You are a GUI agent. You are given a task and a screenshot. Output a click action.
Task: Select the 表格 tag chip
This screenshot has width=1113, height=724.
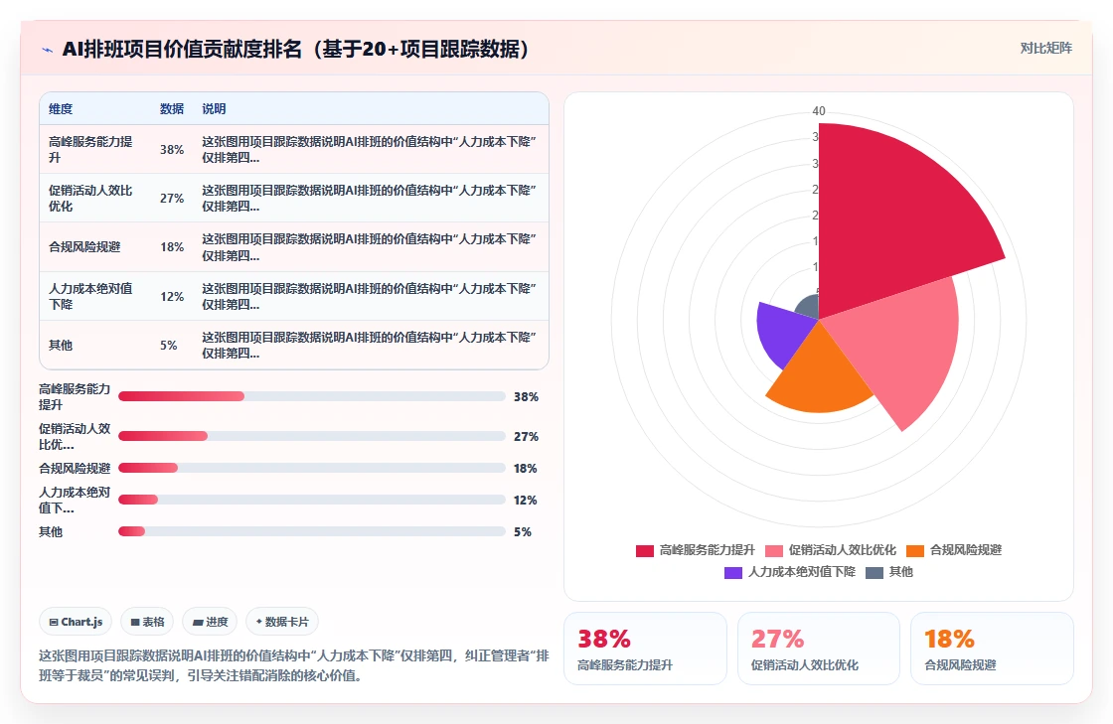click(x=147, y=622)
